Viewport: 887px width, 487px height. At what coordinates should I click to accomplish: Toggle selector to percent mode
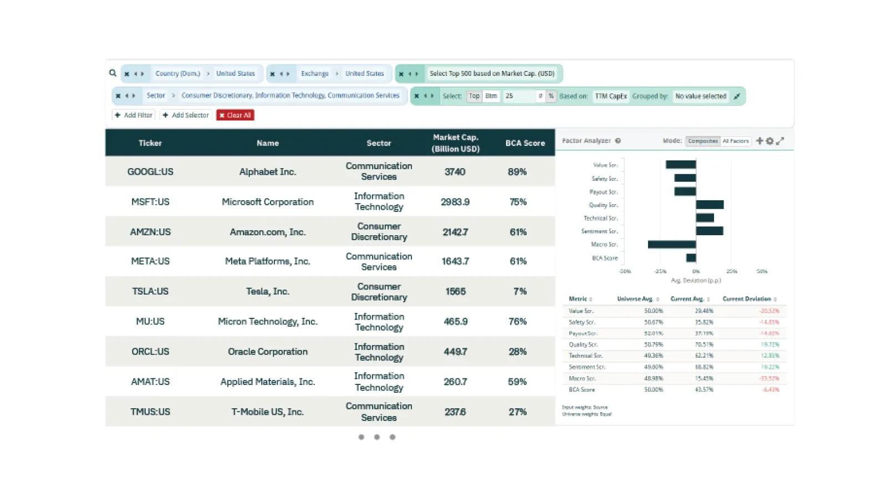[551, 96]
